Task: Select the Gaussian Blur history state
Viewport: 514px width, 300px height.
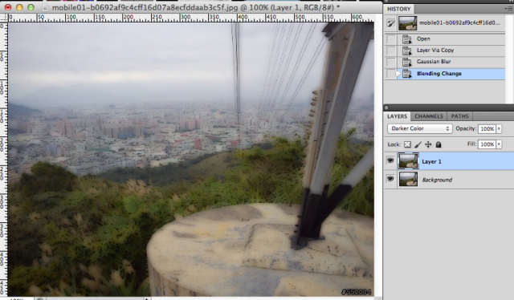Action: tap(445, 62)
